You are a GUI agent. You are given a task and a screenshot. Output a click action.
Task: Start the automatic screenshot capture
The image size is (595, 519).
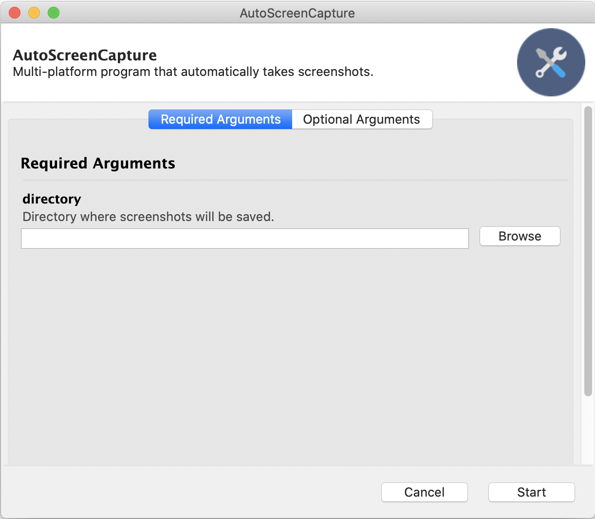click(x=531, y=492)
